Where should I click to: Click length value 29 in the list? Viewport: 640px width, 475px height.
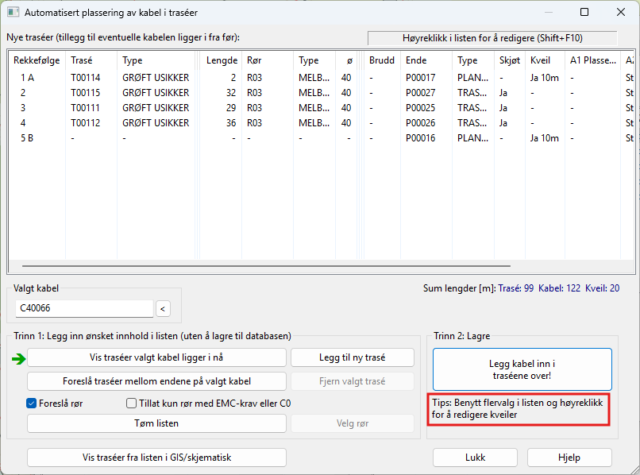click(231, 108)
